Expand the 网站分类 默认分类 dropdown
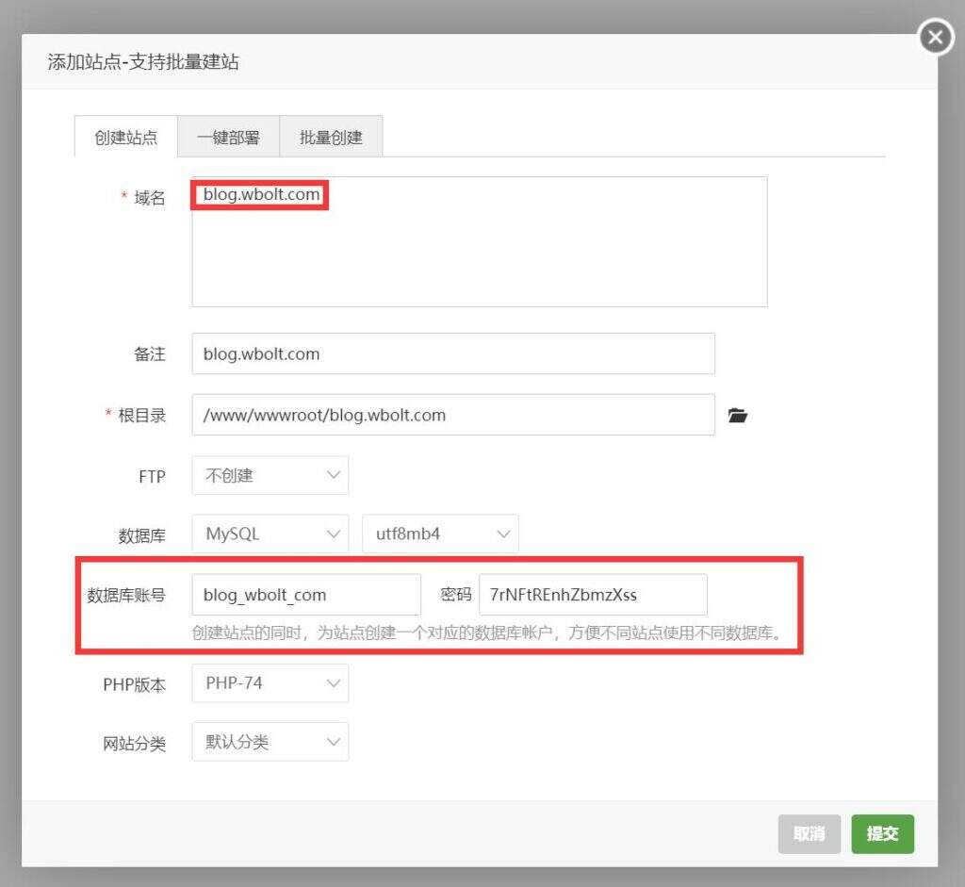965x887 pixels. click(270, 742)
